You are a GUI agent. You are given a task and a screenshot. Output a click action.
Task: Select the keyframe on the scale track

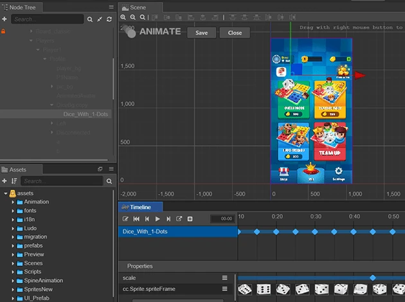pos(373,278)
